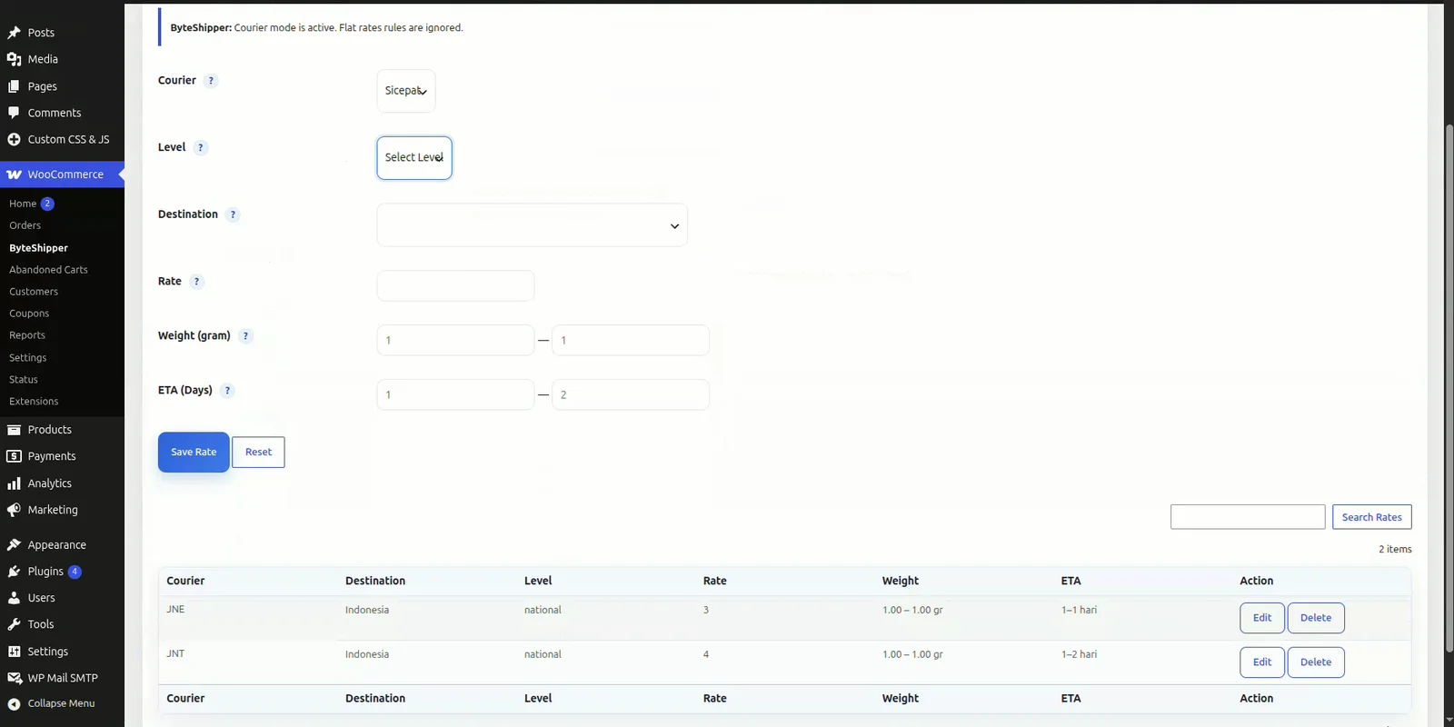Viewport: 1454px width, 727px height.
Task: Open the Courier dropdown showing Sicepat
Action: click(406, 91)
